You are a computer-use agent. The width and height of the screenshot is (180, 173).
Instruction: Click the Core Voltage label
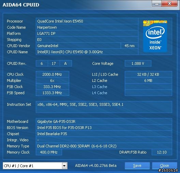click(x=103, y=63)
